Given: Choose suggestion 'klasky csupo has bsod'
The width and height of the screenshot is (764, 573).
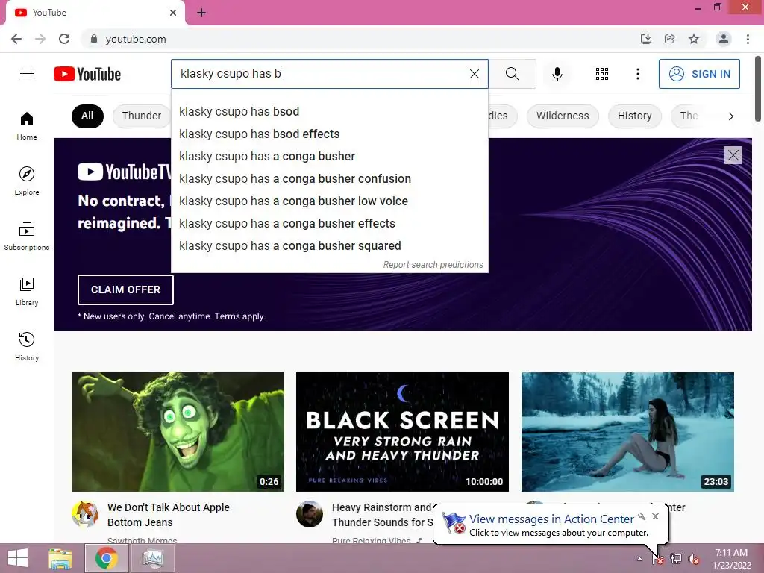Looking at the screenshot, I should (x=329, y=112).
